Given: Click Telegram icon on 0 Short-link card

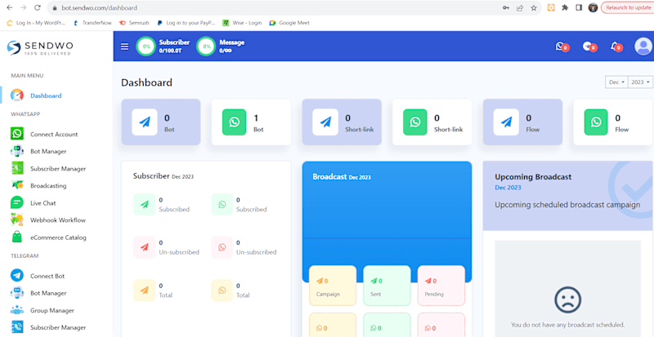Looking at the screenshot, I should click(x=325, y=122).
